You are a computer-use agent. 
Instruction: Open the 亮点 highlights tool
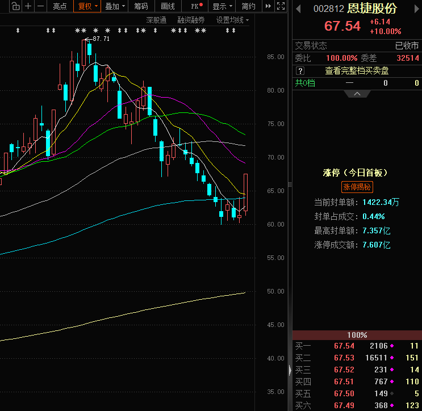click(x=60, y=6)
